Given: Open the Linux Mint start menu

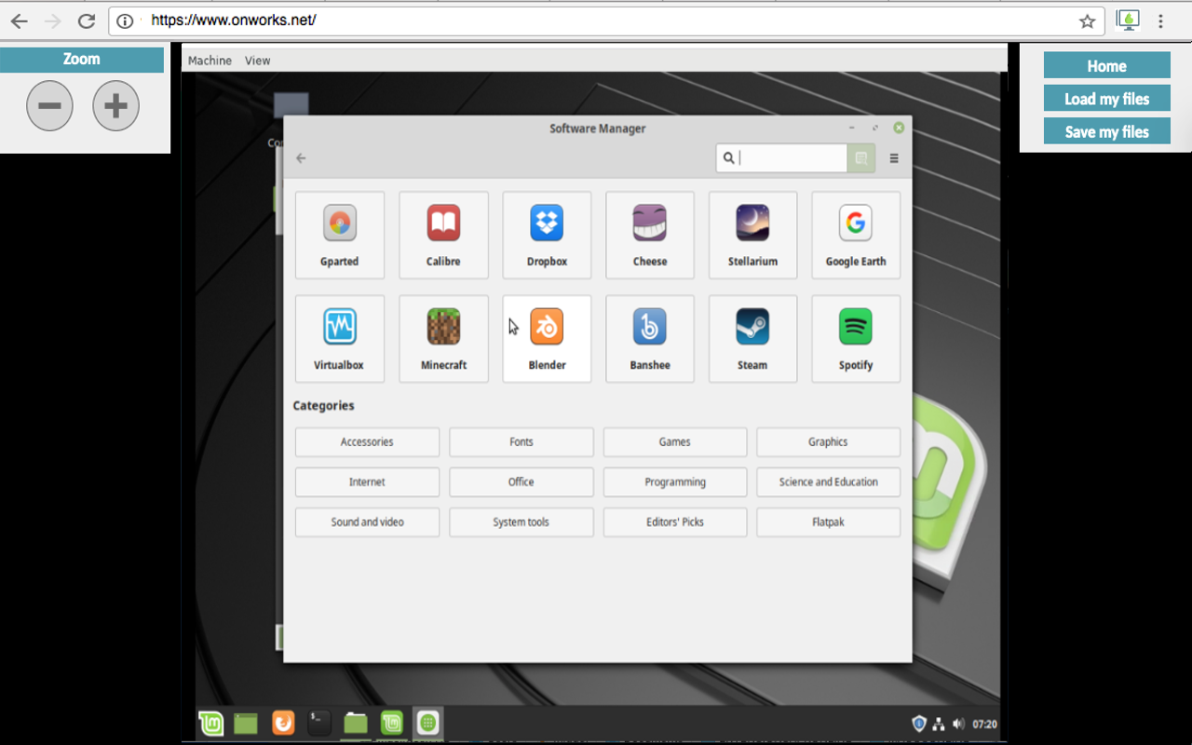Looking at the screenshot, I should pos(211,723).
